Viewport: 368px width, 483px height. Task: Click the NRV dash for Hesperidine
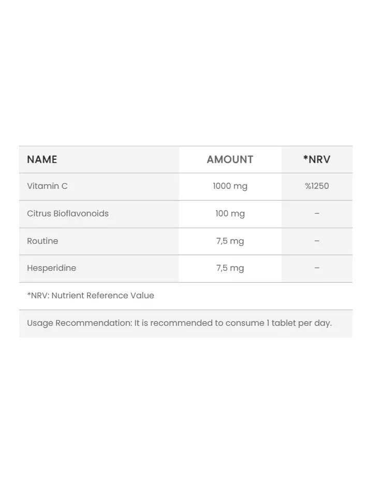tap(317, 268)
